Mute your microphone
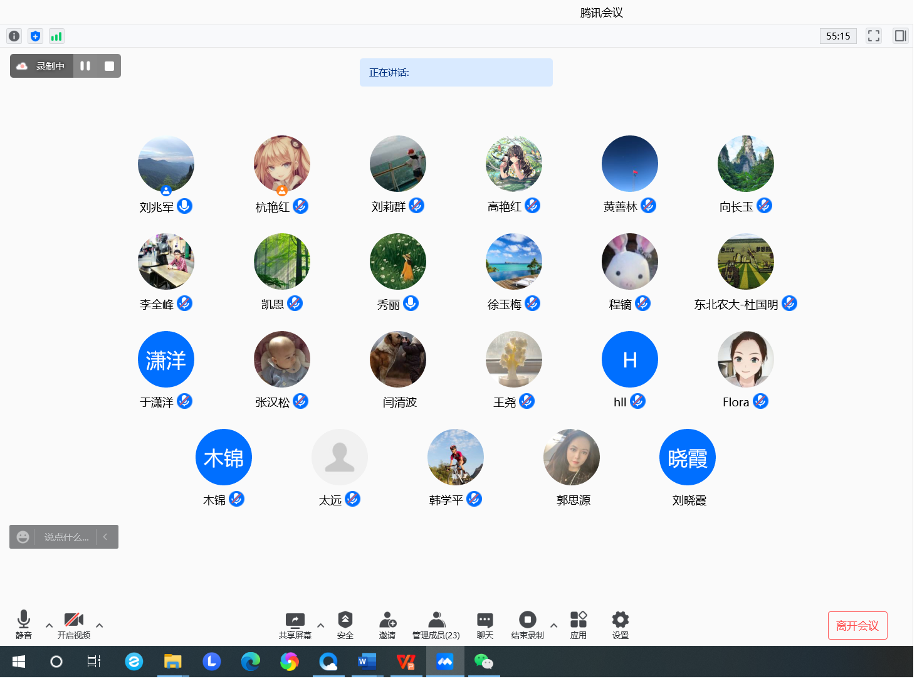 tap(24, 625)
